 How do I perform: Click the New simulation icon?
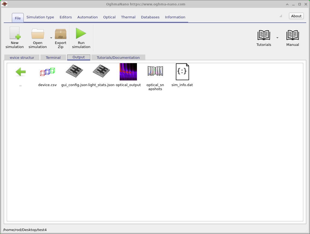tap(15, 33)
